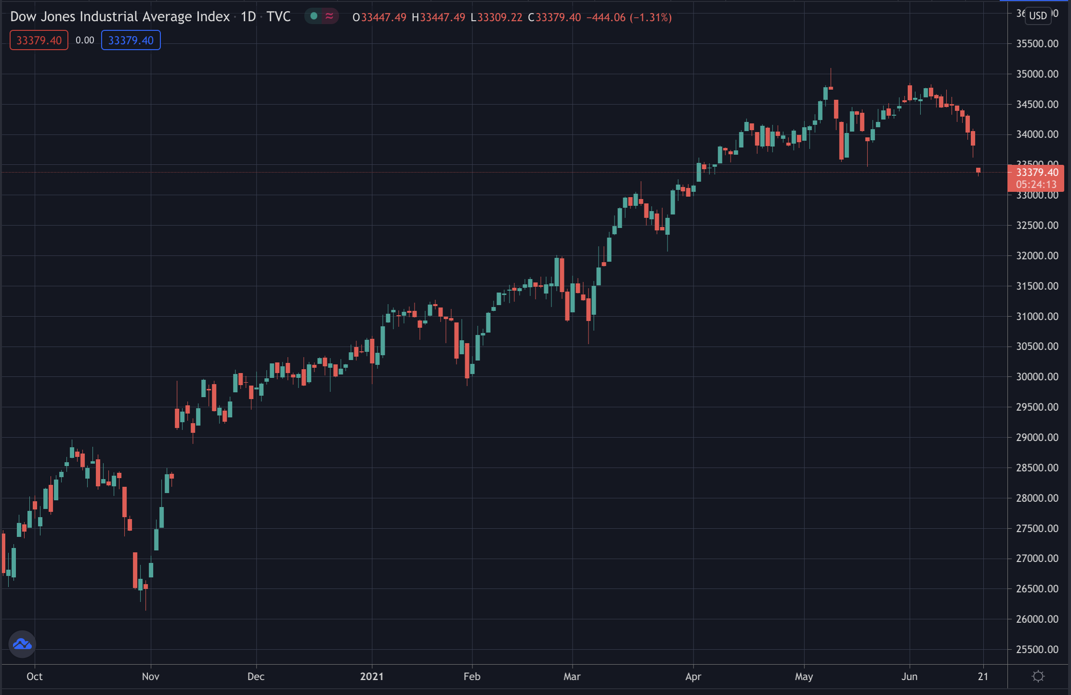The image size is (1071, 695).
Task: Click the red sell price 33379.40 button
Action: (39, 40)
